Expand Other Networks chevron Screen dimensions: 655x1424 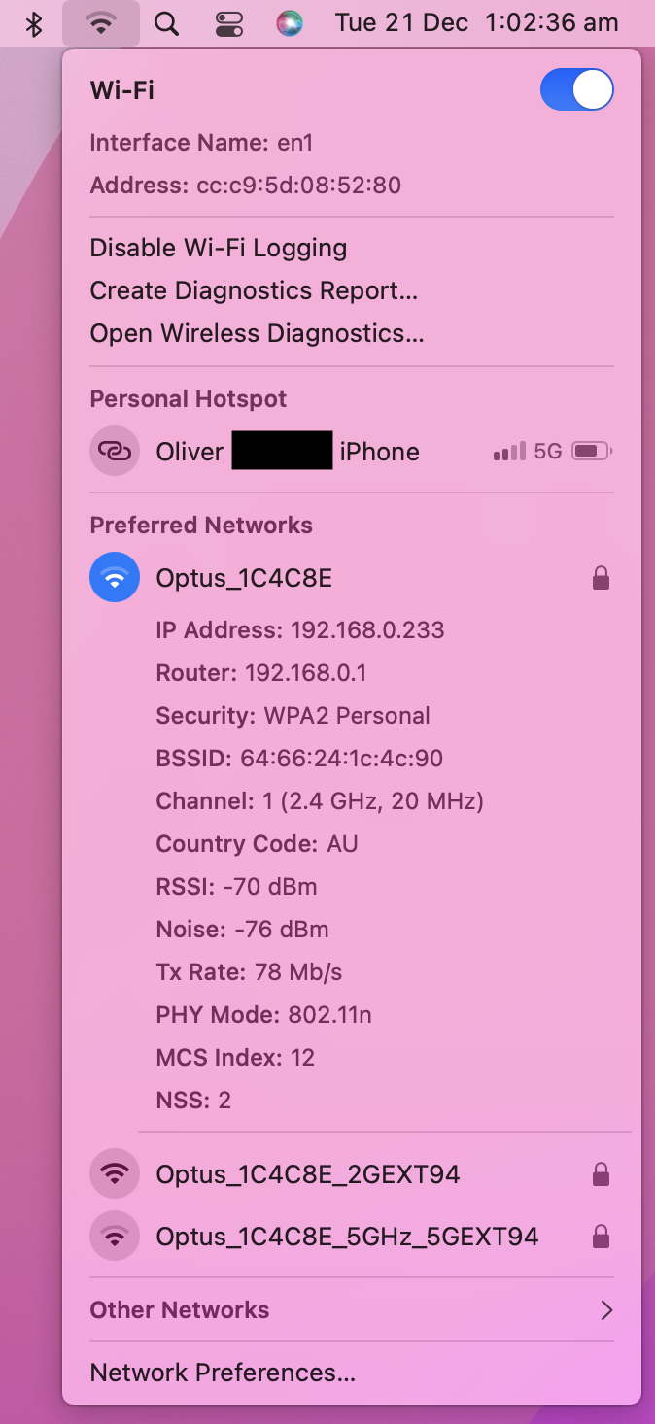606,1310
